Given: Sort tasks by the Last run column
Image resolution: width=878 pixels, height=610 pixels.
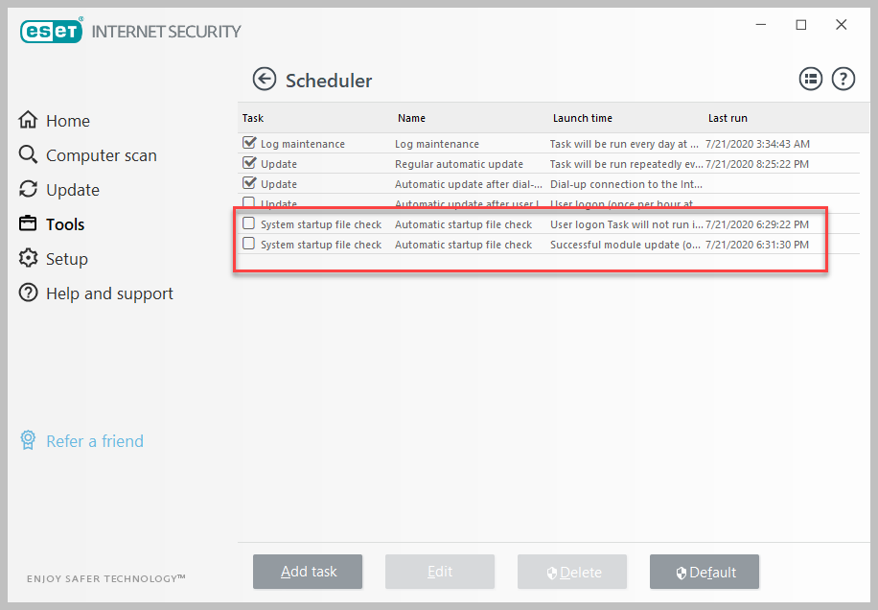Looking at the screenshot, I should [728, 118].
